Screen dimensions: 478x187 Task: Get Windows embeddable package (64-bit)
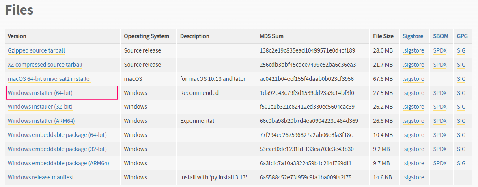(x=57, y=135)
